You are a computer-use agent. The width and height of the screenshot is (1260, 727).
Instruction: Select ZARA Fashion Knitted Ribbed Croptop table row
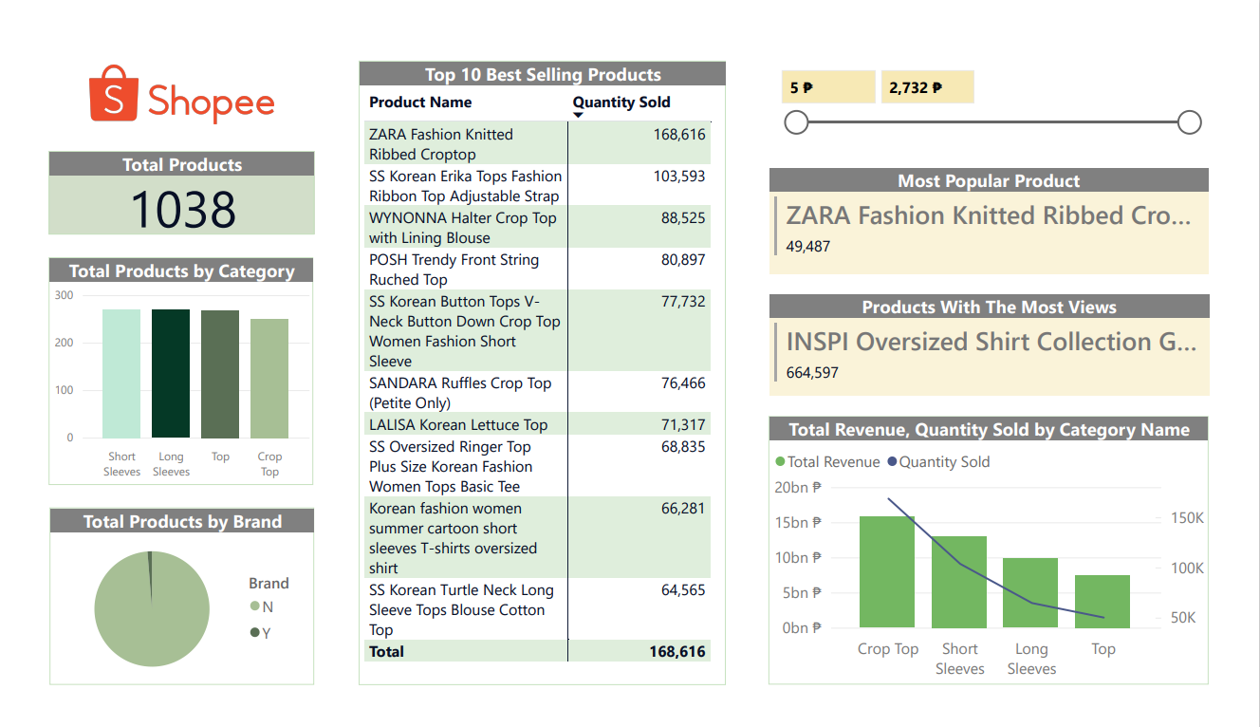click(x=537, y=144)
